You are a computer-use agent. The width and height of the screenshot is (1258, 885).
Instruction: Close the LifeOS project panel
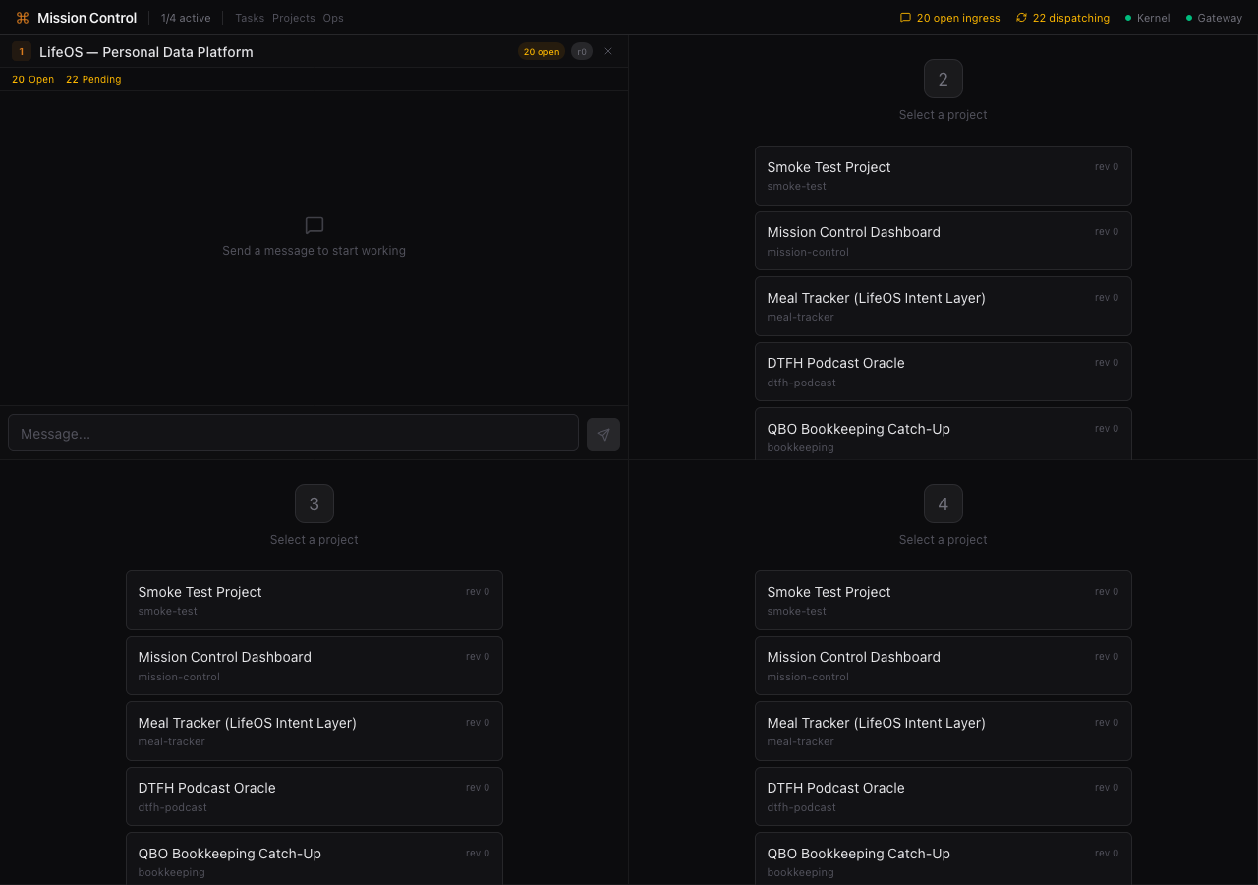(608, 51)
